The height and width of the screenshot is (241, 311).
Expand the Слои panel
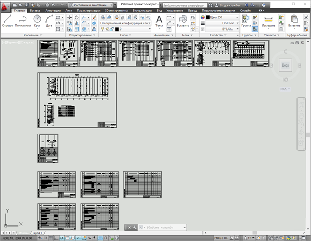pos(125,35)
